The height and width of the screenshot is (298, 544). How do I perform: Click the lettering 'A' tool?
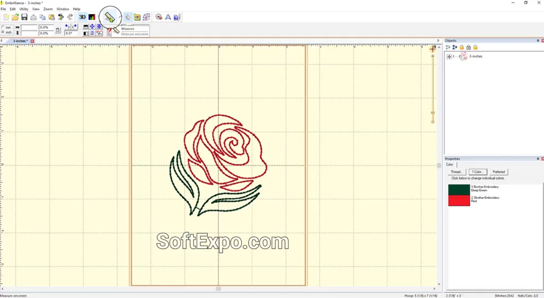(168, 17)
